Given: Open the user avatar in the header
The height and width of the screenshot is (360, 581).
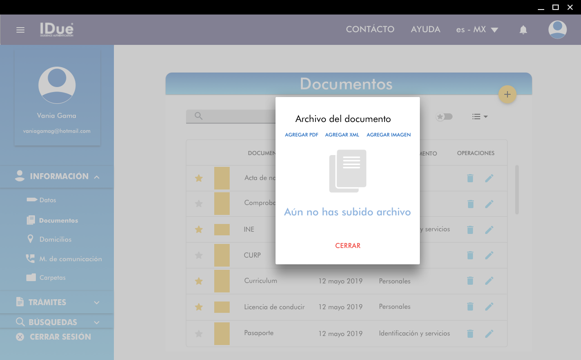Looking at the screenshot, I should [x=557, y=30].
